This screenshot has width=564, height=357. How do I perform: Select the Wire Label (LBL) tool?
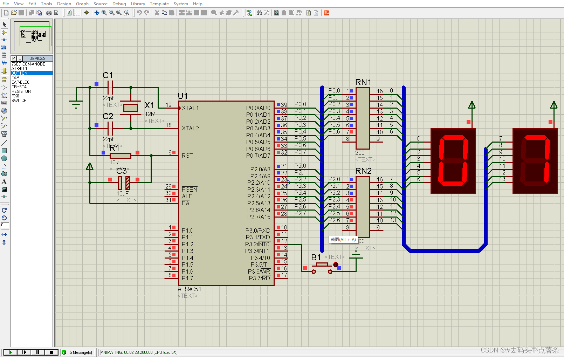click(x=4, y=47)
